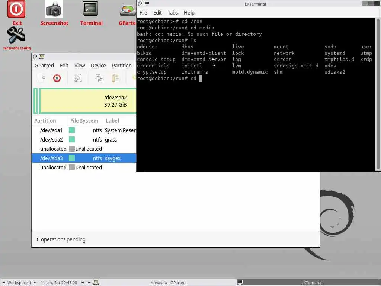Open the Device menu in GParted
The width and height of the screenshot is (381, 286).
tap(98, 66)
